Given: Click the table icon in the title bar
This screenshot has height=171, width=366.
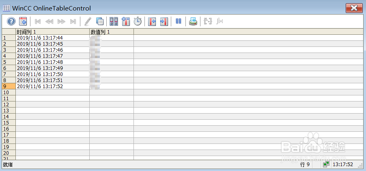Looking at the screenshot, I should pyautogui.click(x=6, y=8).
